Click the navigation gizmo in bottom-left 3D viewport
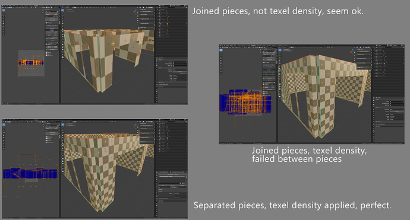 (x=135, y=126)
